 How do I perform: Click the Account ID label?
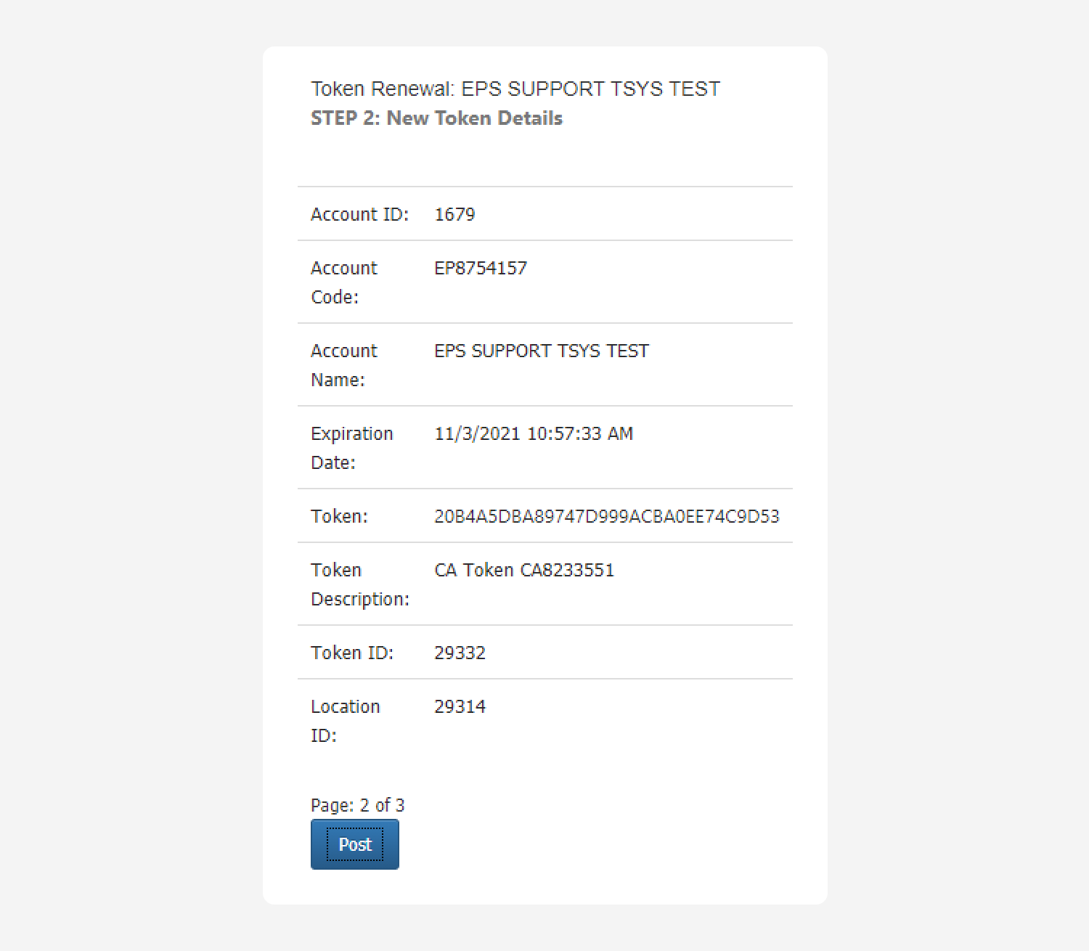pyautogui.click(x=359, y=214)
